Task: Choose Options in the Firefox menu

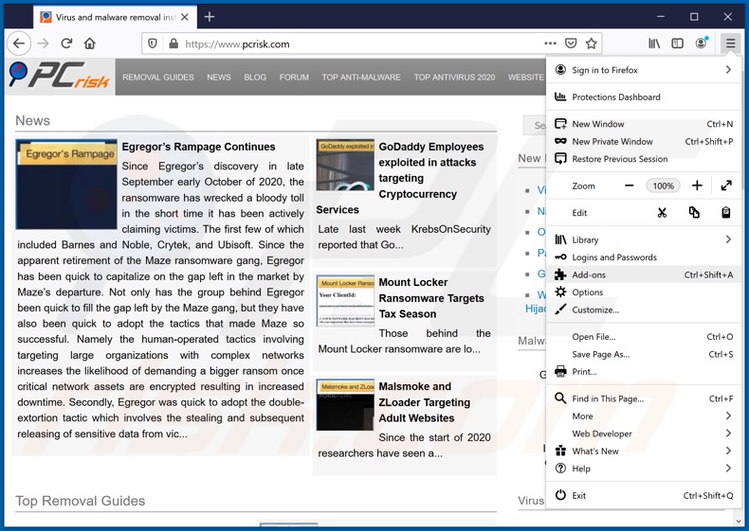Action: click(x=587, y=292)
